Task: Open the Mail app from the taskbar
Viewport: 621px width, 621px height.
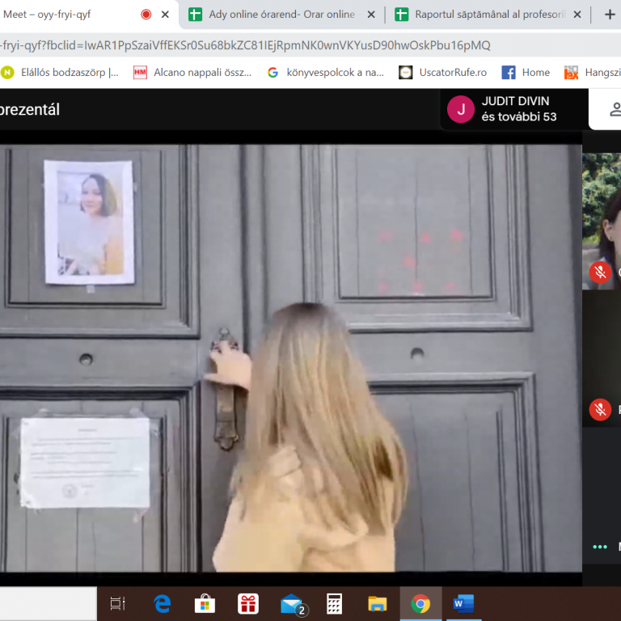Action: point(291,603)
